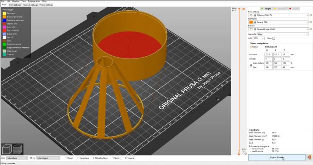Click the Size X input field
Viewport: 313px width, 165px height.
pyautogui.click(x=268, y=67)
